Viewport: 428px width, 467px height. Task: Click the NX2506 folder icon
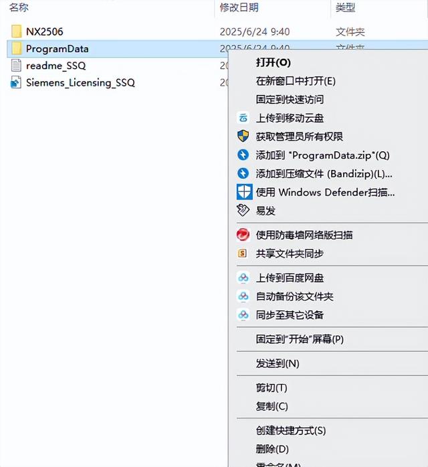click(x=16, y=31)
